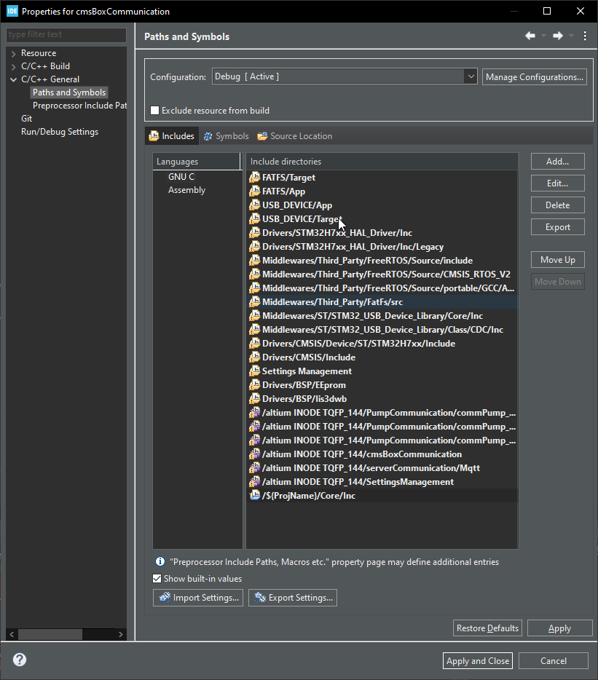This screenshot has height=680, width=598.
Task: Click the Move Up button
Action: pyautogui.click(x=558, y=259)
